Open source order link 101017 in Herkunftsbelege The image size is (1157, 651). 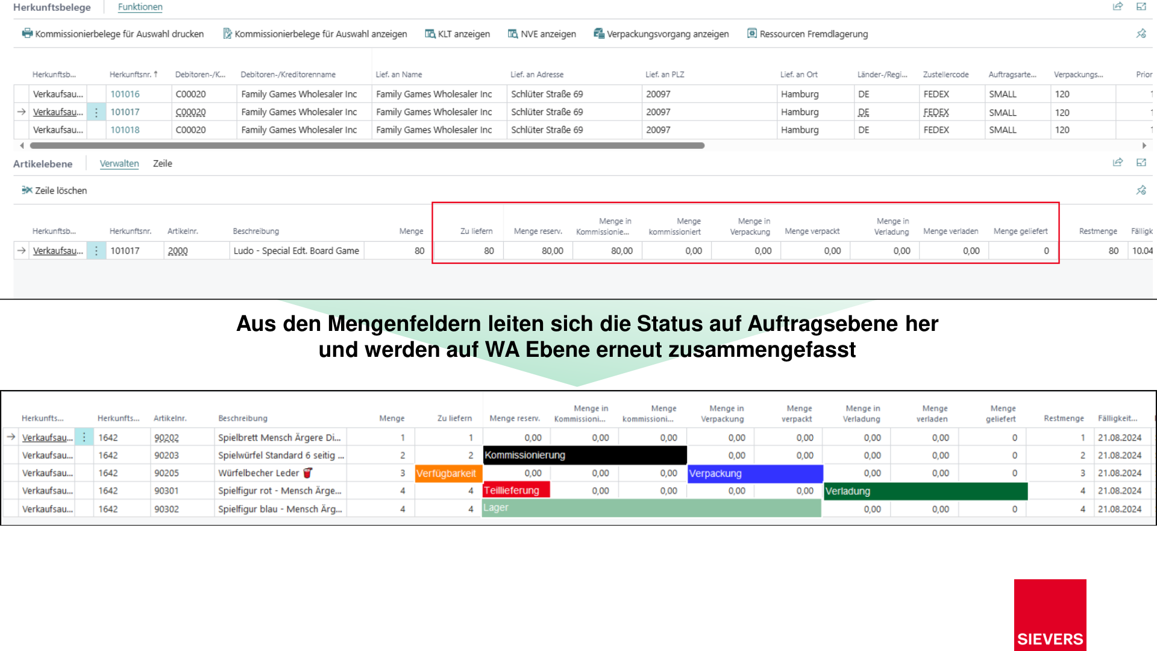click(x=125, y=112)
